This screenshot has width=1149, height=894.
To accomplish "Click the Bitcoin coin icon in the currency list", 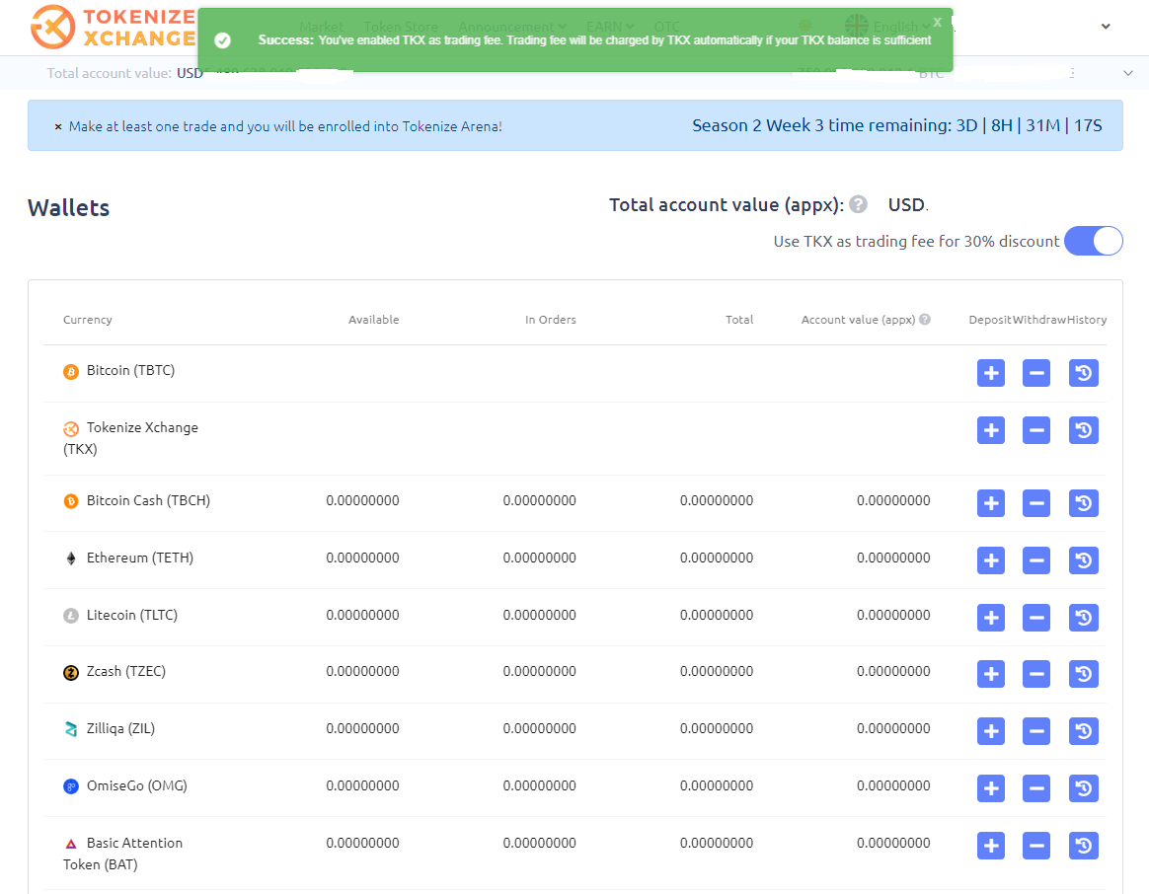I will 71,372.
